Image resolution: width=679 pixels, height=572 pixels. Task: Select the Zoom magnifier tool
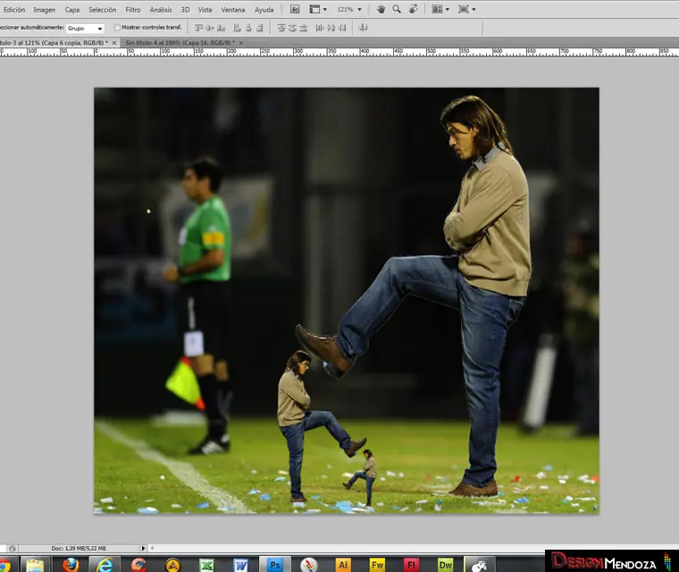397,9
